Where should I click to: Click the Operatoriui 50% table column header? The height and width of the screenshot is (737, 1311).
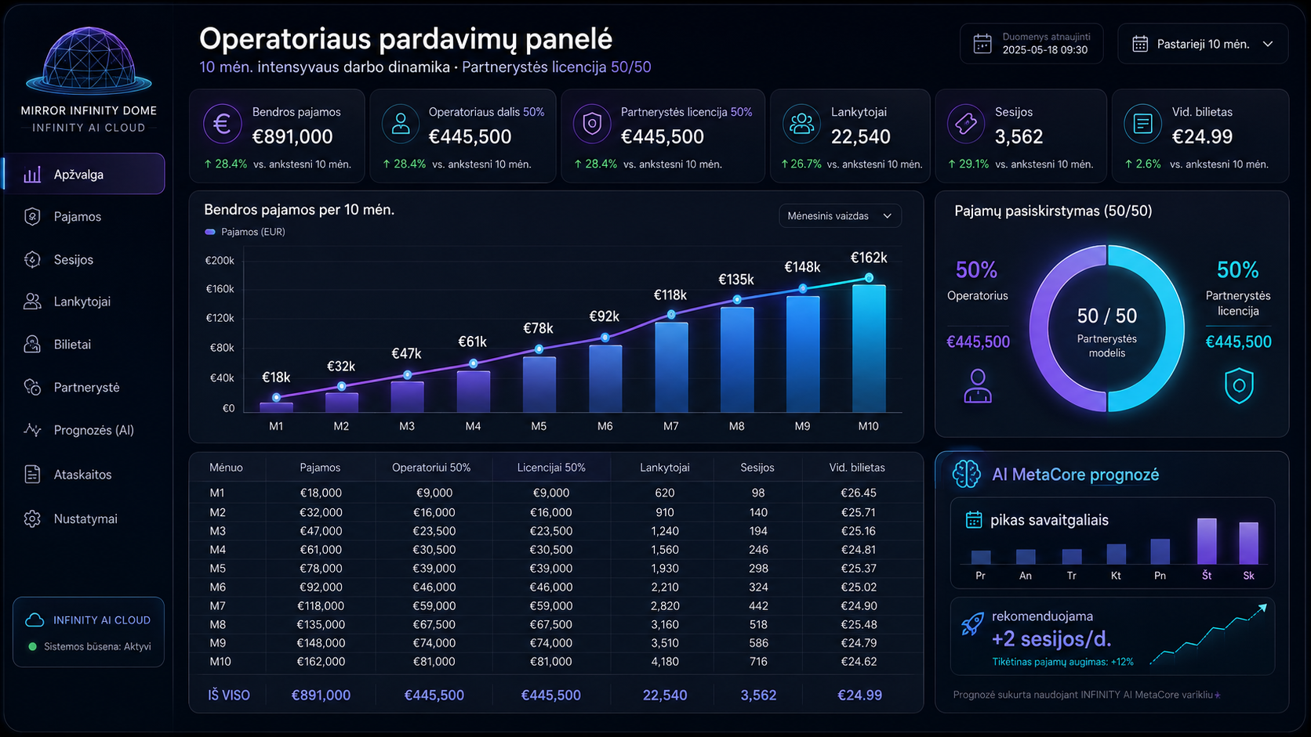431,468
